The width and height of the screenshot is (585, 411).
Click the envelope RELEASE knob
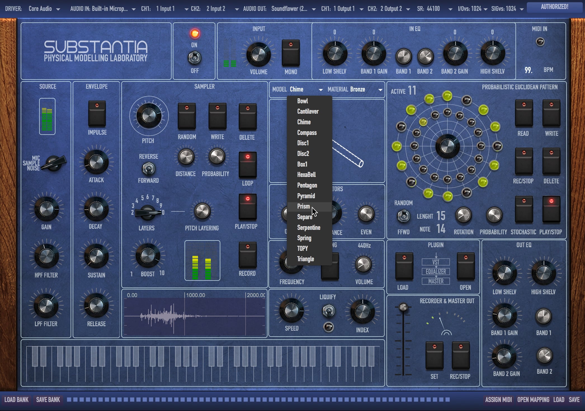(96, 305)
